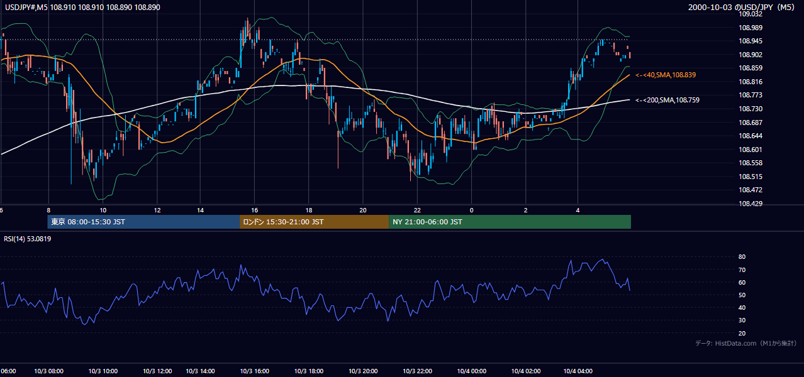Click the 10/3 16:00 bottom time label

pyautogui.click(x=255, y=371)
